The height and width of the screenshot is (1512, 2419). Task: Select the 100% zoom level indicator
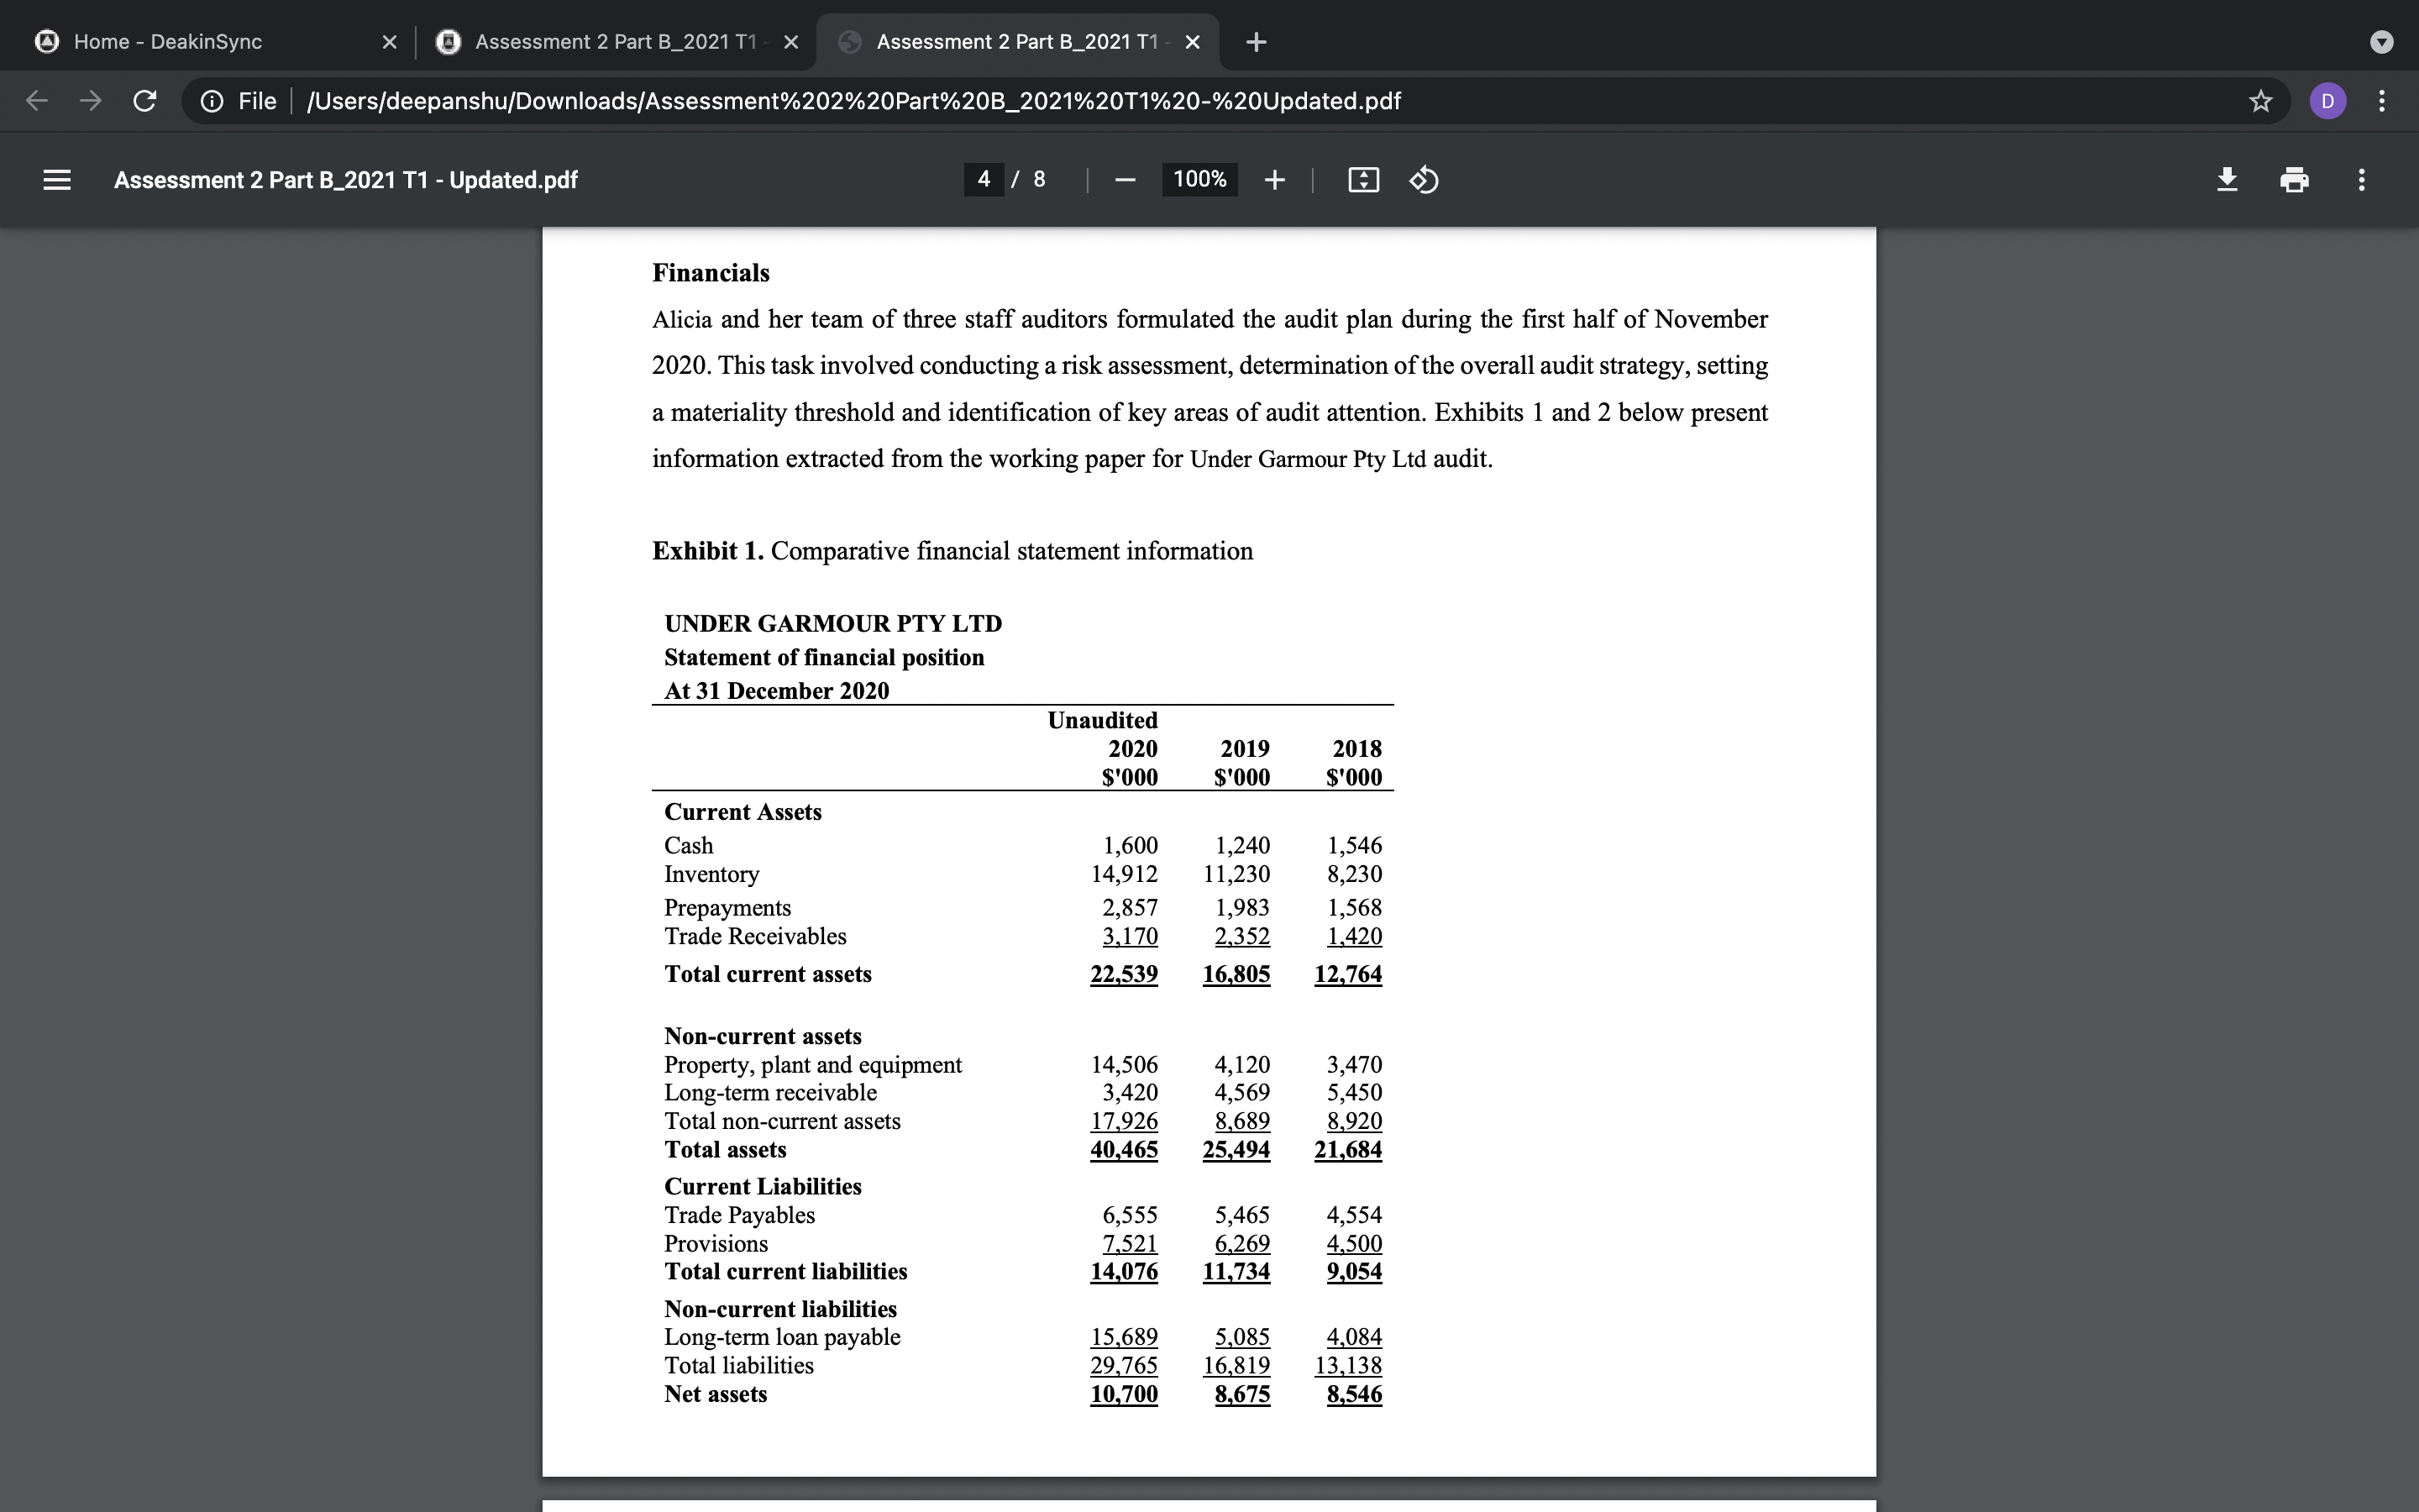(x=1199, y=180)
